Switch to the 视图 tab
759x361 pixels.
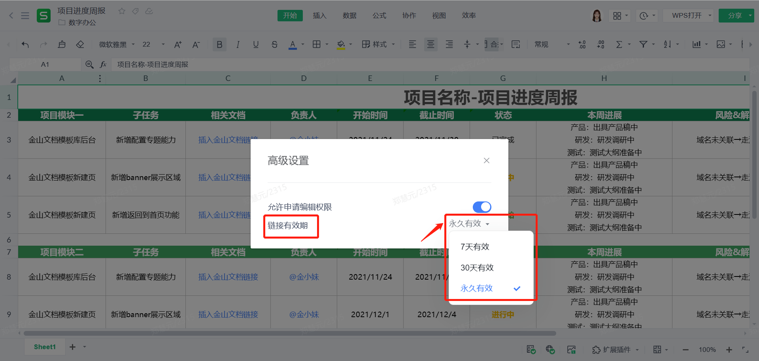pyautogui.click(x=439, y=15)
